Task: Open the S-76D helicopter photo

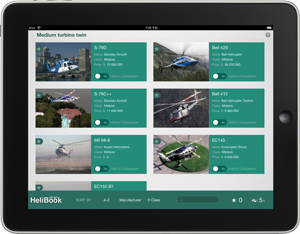Action: (63, 62)
